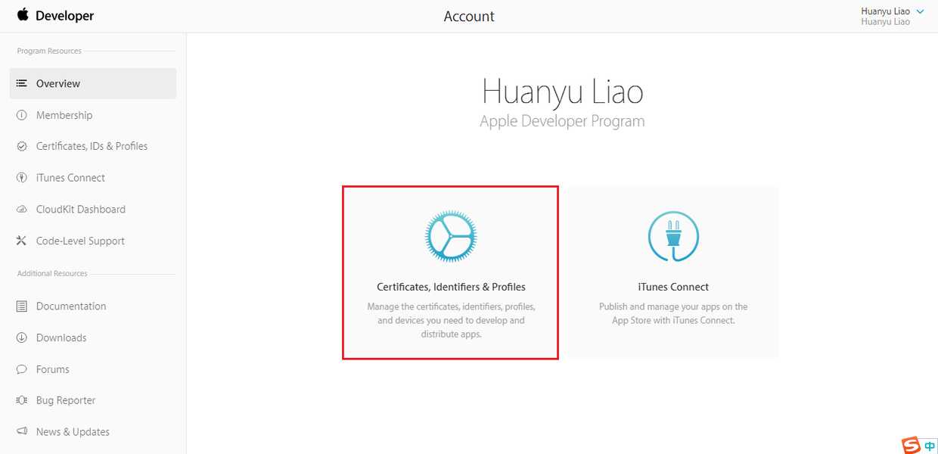Click the Account page heading
This screenshot has height=454, width=938.
coord(469,16)
